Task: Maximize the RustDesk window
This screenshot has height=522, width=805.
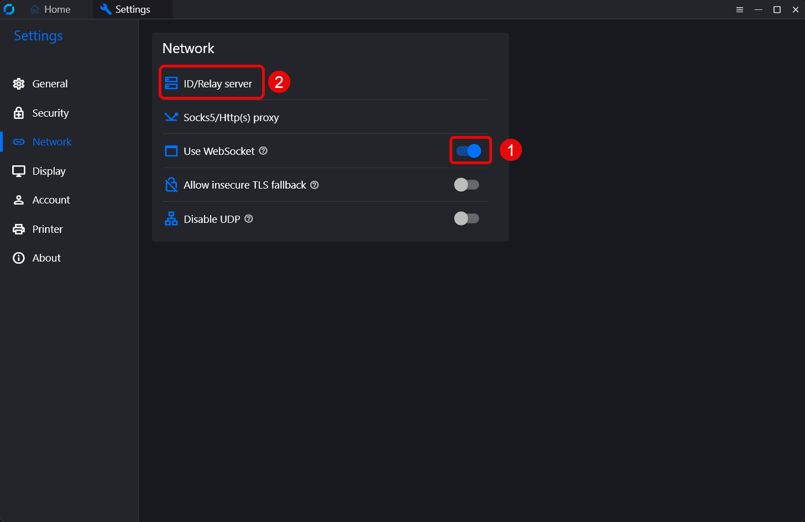Action: (777, 9)
